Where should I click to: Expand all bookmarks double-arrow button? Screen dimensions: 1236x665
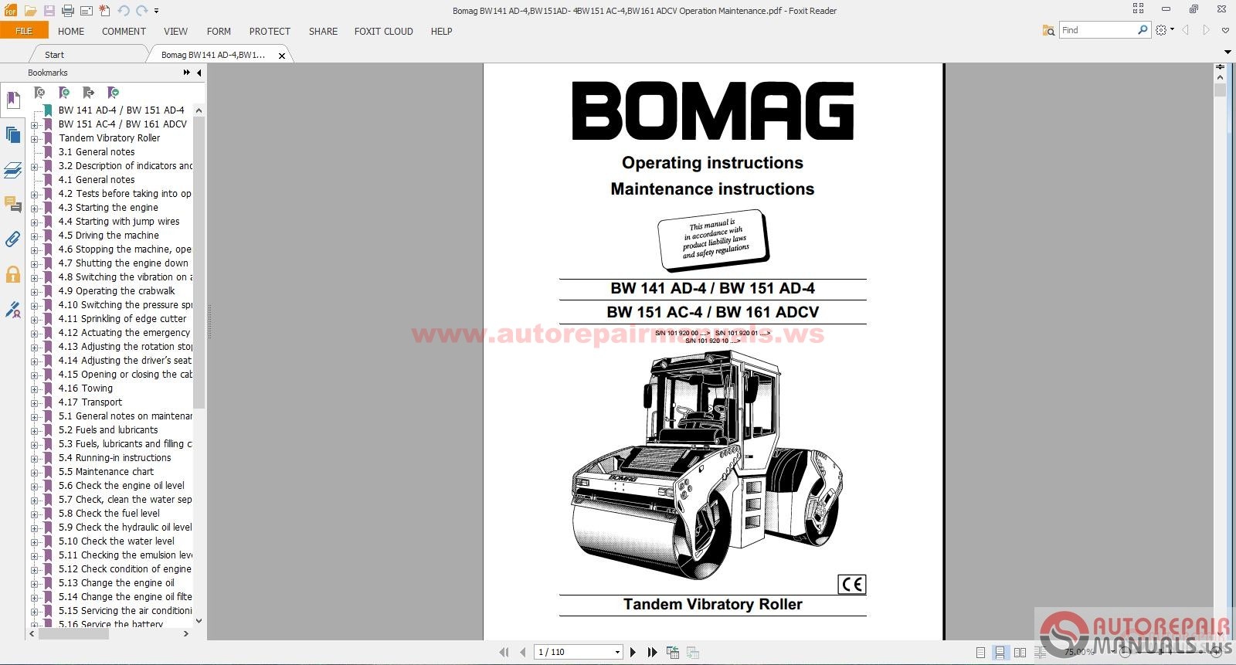pos(187,73)
